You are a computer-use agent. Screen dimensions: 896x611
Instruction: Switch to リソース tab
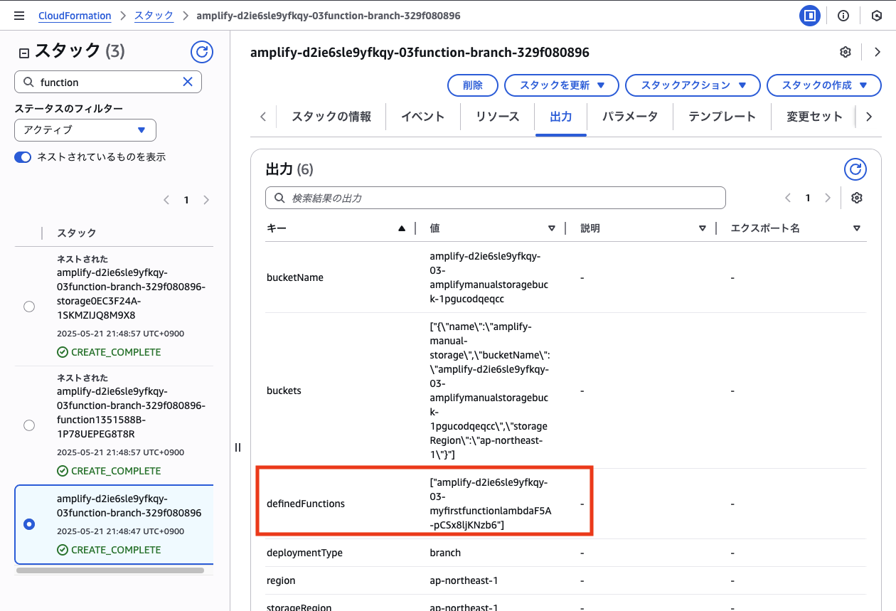tap(498, 117)
